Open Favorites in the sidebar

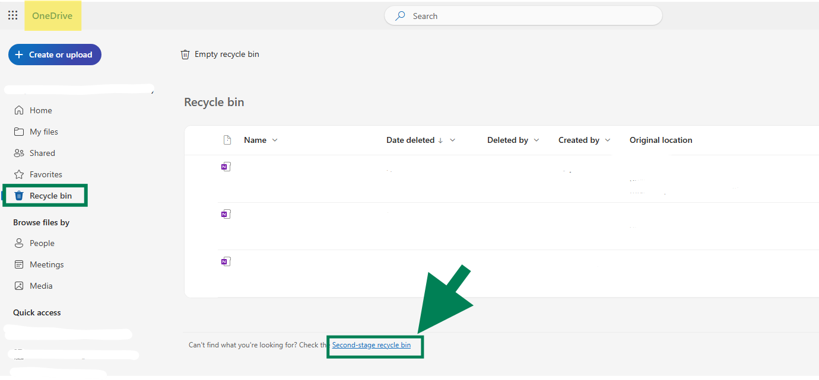pyautogui.click(x=38, y=174)
